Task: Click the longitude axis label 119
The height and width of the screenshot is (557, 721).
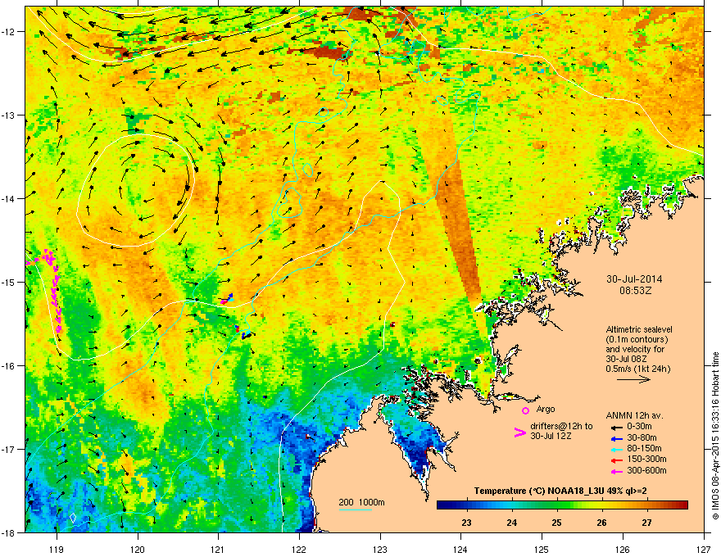Action: pyautogui.click(x=57, y=550)
